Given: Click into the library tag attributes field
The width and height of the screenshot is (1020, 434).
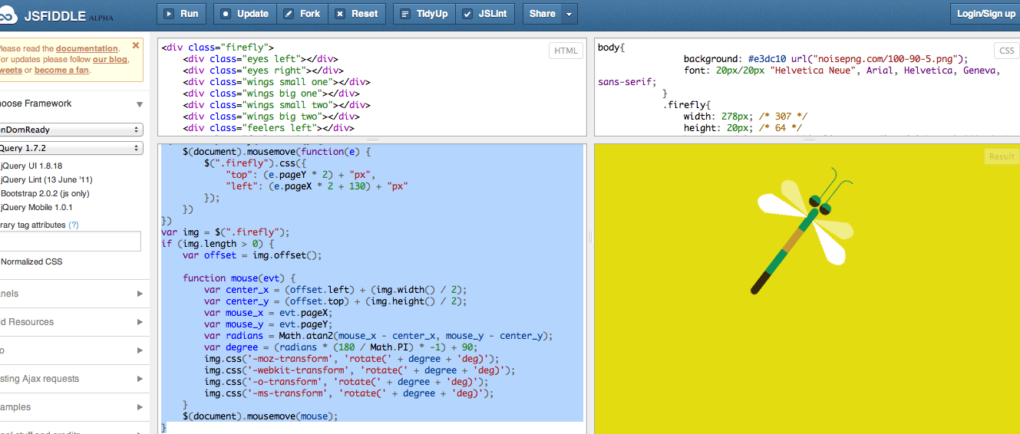Looking at the screenshot, I should 71,242.
